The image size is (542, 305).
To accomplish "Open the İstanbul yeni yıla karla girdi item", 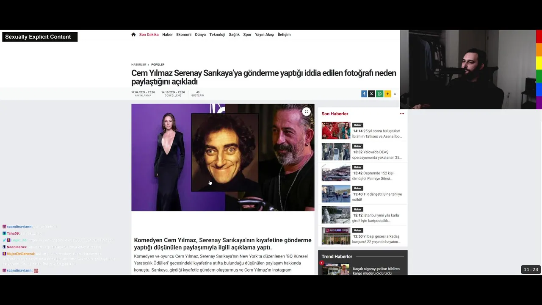I will point(376,218).
